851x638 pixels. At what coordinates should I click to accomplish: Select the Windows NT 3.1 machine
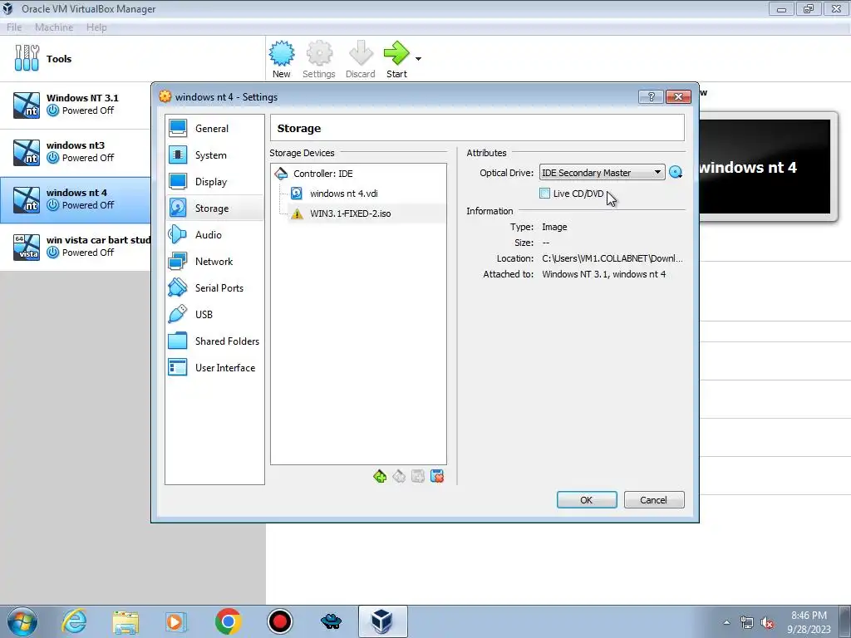coord(76,105)
